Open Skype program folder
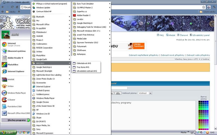217x135 pixels. click(51, 118)
